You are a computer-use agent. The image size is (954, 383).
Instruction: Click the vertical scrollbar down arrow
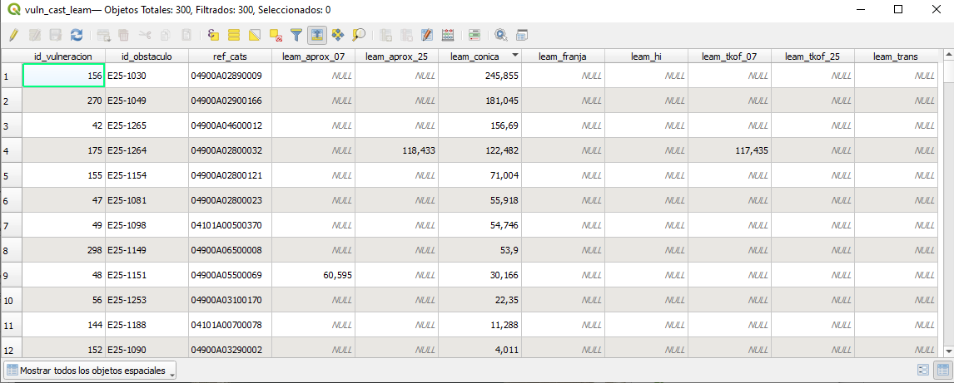(x=948, y=351)
